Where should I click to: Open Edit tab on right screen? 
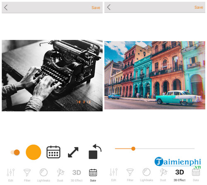point(114,175)
